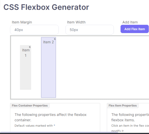Focus the Item Width input field
149x134 pixels.
[x=90, y=30]
